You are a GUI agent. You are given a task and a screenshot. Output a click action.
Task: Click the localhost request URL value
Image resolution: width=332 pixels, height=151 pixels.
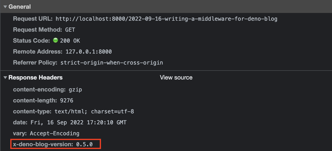(166, 19)
